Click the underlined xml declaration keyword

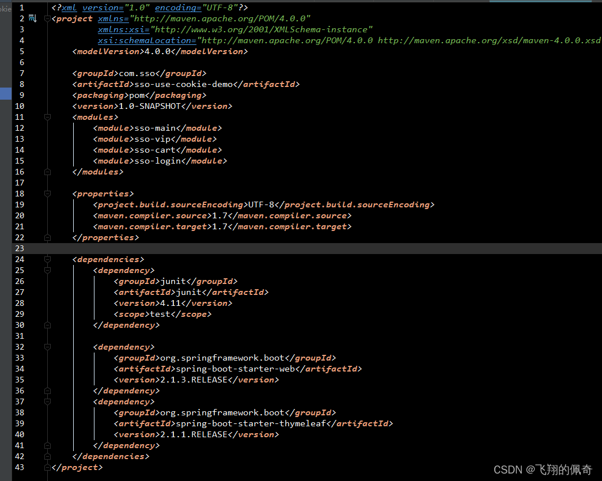point(69,7)
